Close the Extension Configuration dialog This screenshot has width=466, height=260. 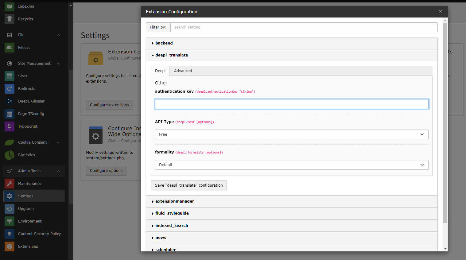441,12
